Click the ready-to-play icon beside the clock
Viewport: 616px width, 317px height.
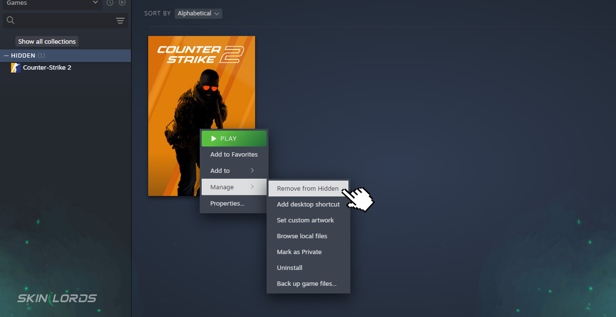point(122,3)
